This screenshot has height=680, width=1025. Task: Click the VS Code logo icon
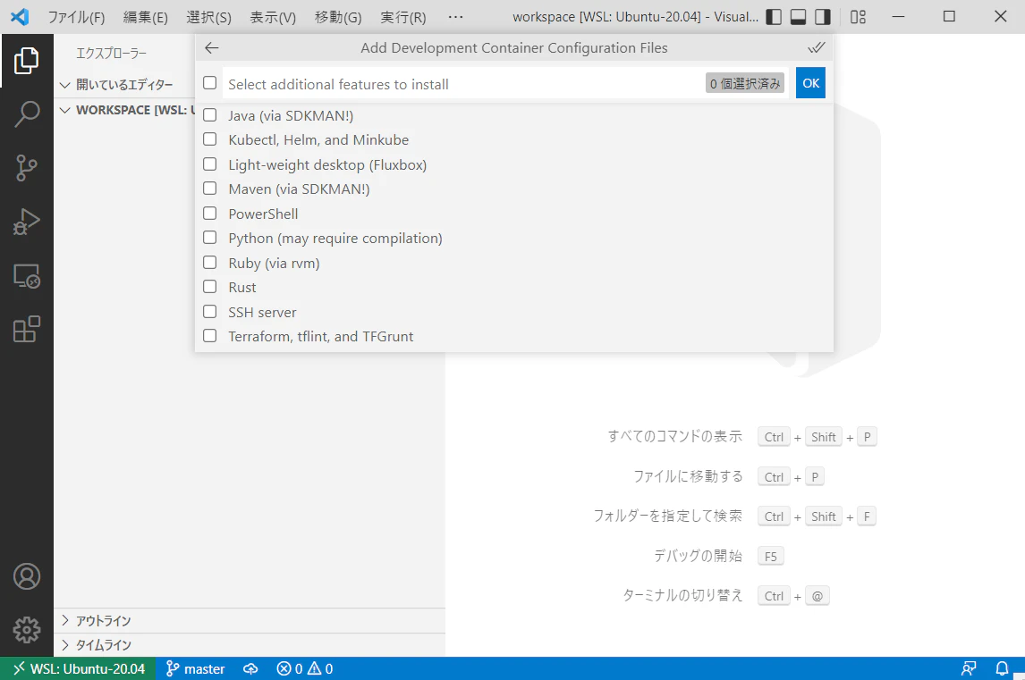click(20, 16)
